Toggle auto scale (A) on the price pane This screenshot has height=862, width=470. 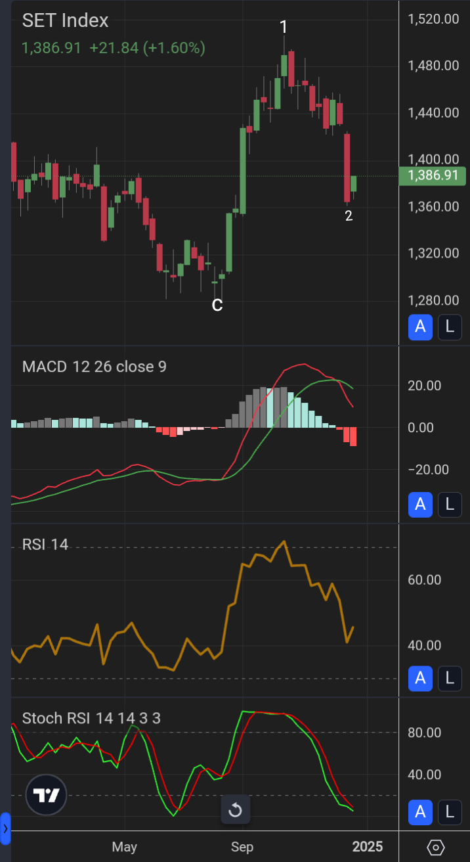pos(421,327)
